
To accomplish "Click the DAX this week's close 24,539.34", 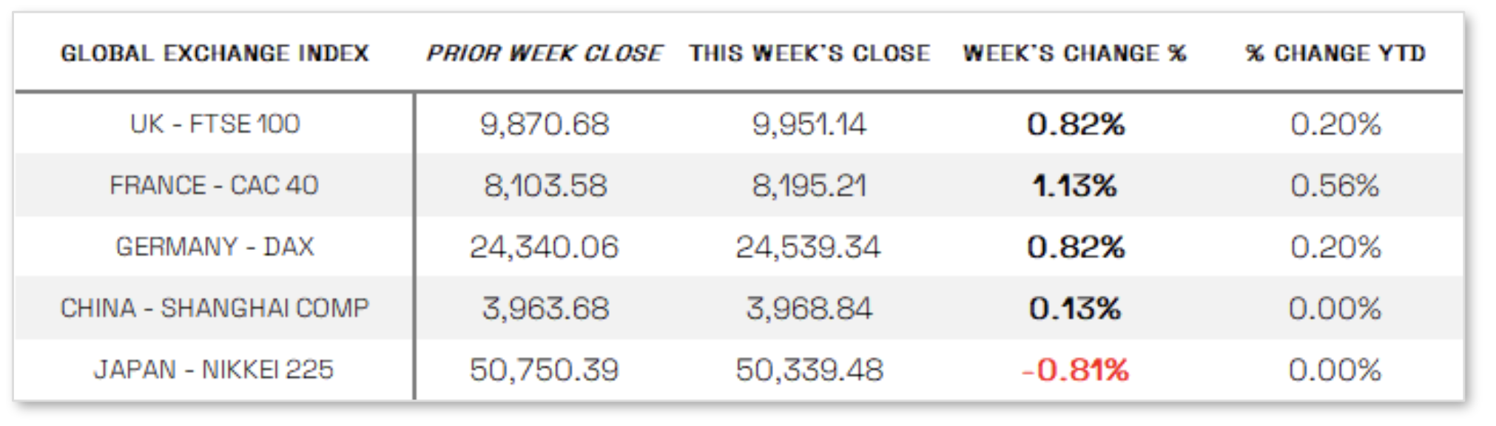I will [x=809, y=247].
